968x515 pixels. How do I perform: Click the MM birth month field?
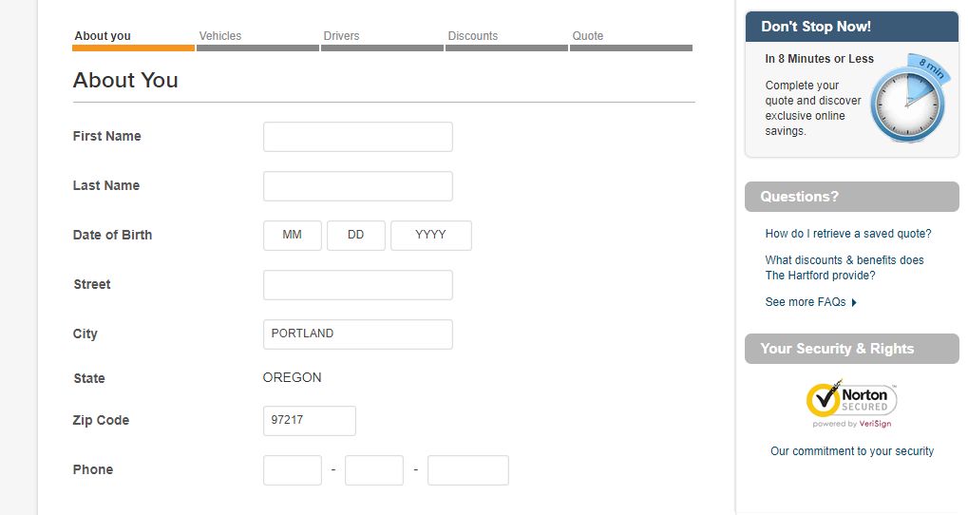(292, 236)
